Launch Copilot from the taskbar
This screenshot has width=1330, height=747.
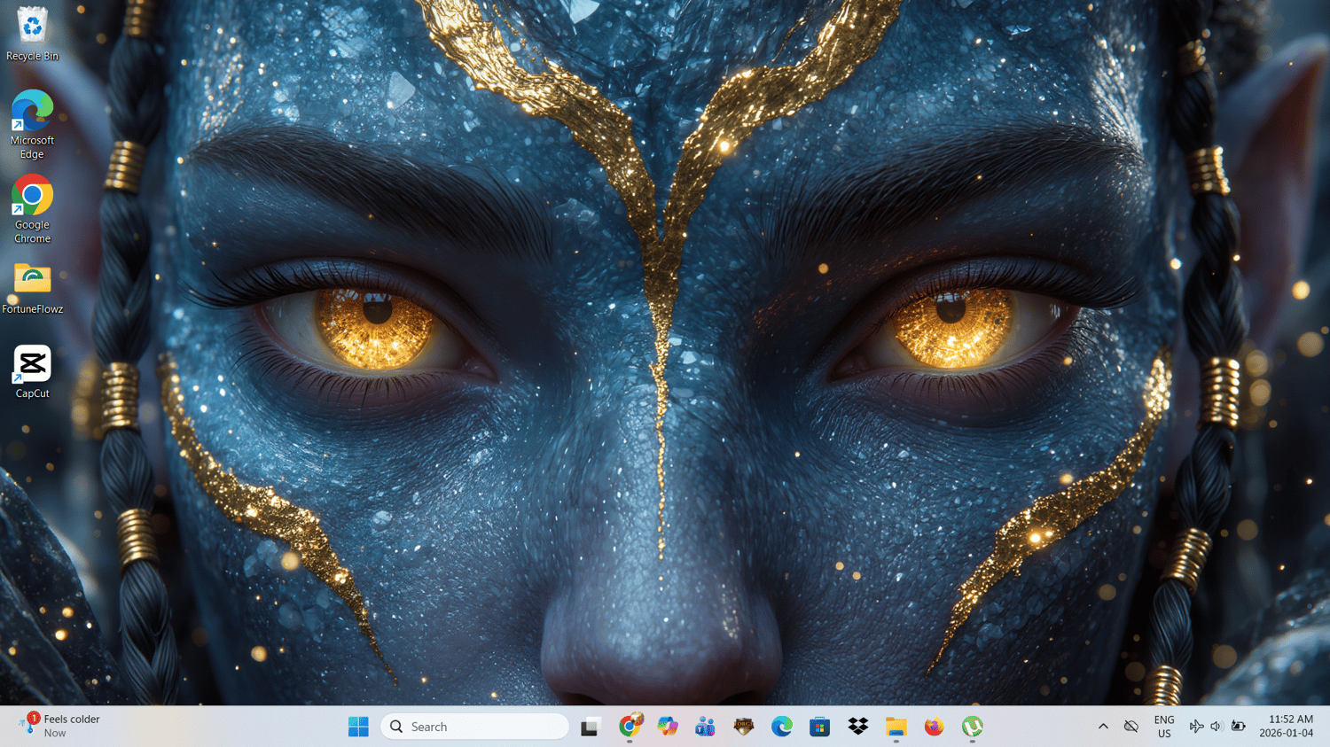pos(668,727)
